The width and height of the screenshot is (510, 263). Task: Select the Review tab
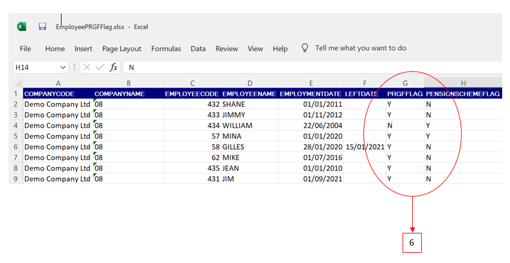(x=227, y=49)
